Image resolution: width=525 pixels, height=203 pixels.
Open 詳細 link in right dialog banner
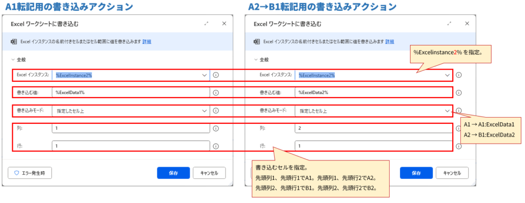pos(390,42)
